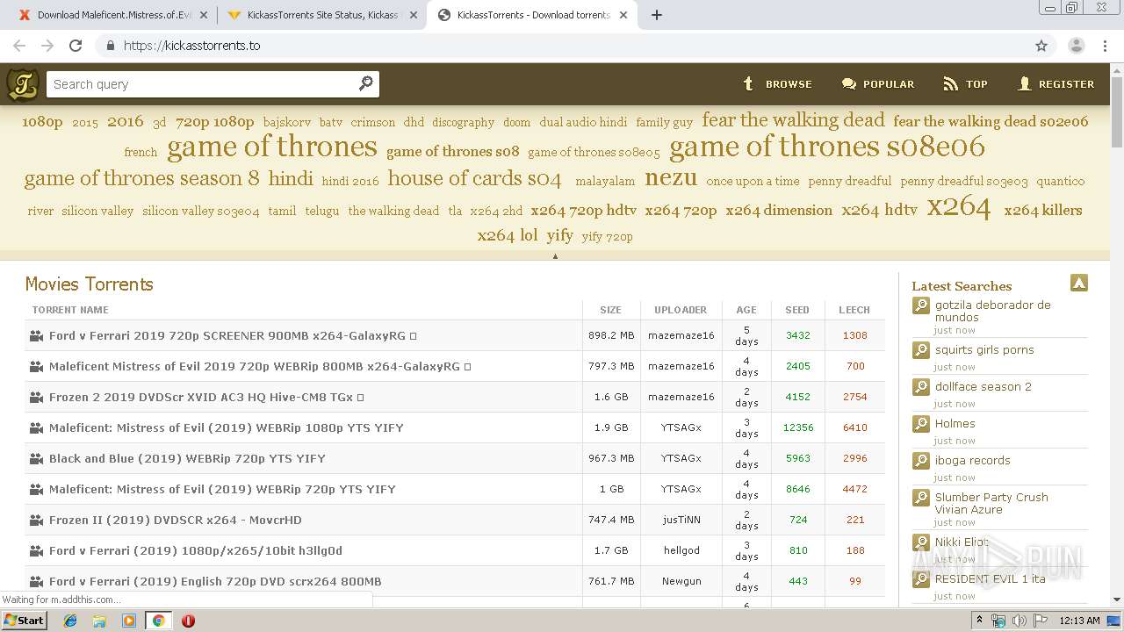Click search icon beside Holmes

click(x=920, y=424)
